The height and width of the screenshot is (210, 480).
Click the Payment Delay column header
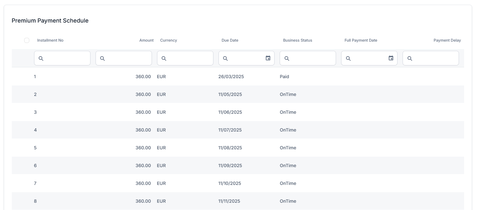447,40
